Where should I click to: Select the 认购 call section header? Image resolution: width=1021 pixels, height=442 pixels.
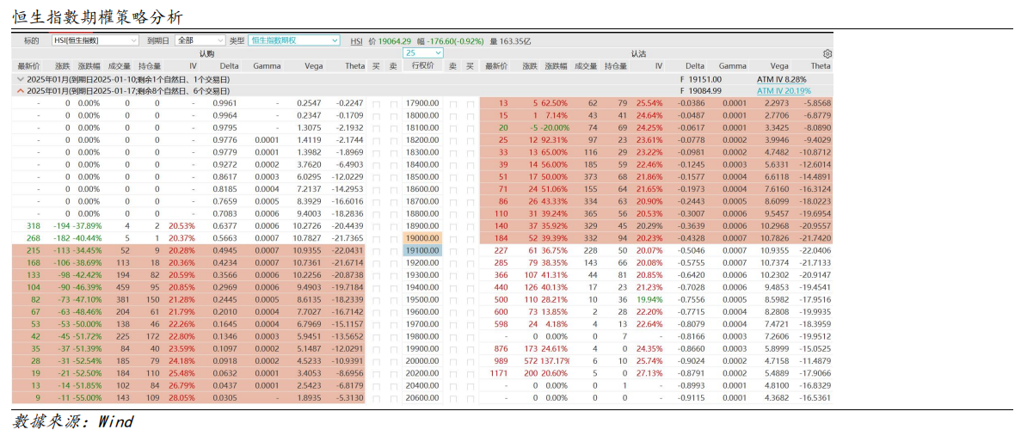click(x=206, y=53)
